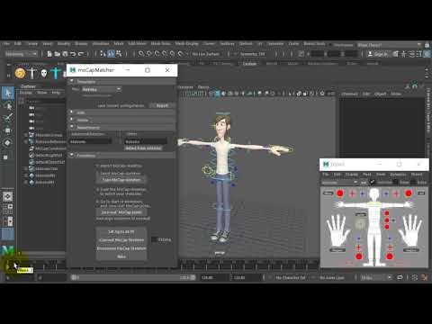432x324 pixels.
Task: Click the left hand picture in picker
Action: [x=338, y=230]
